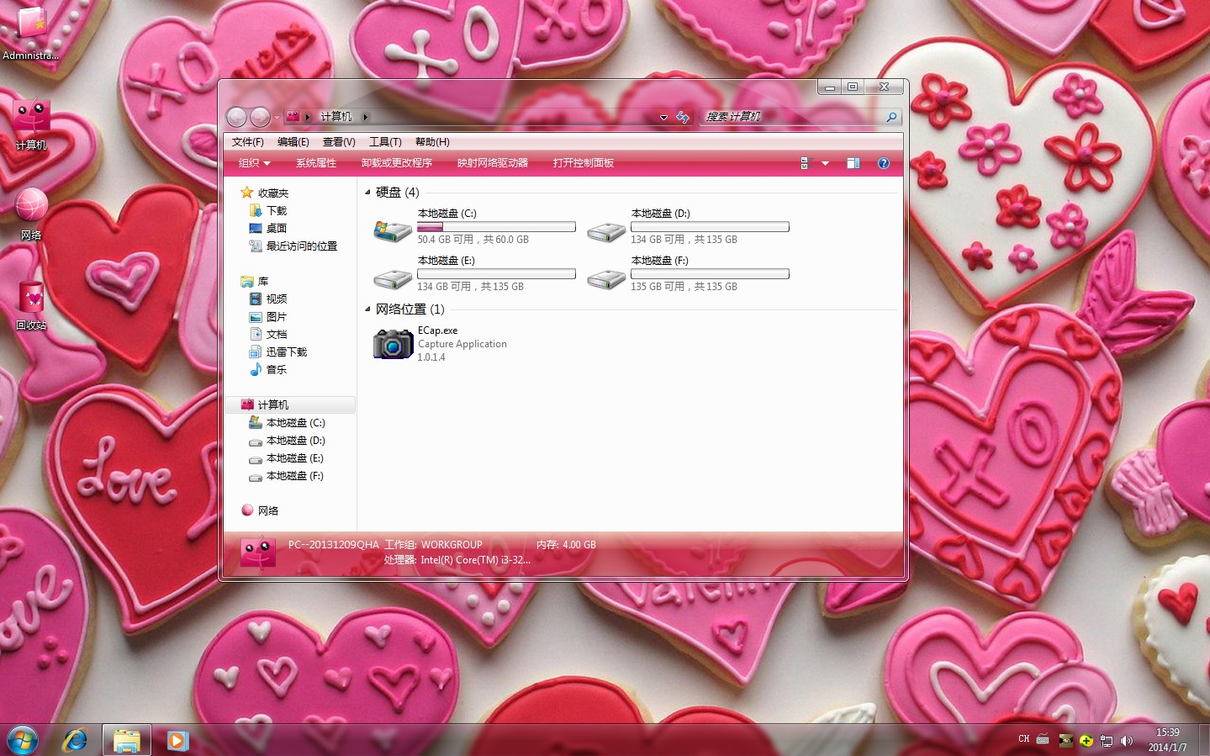Click 系统属性 toolbar button
Viewport: 1210px width, 756px height.
click(x=316, y=163)
